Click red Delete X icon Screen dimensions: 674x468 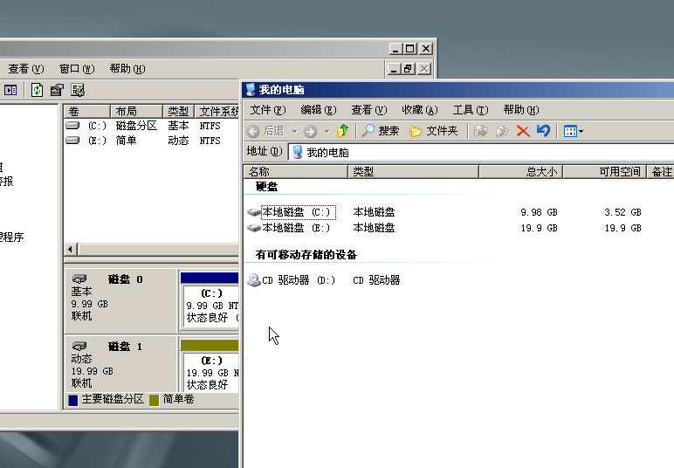click(523, 131)
